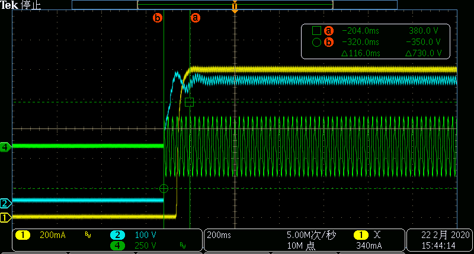Click the 200mA channel 1 scale value
474x254 pixels.
tap(53, 235)
